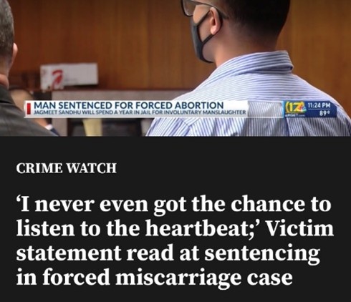Screen dimensions: 351x302
Task: Click the red marker bar beside the chyron headline
Action: click(29, 108)
